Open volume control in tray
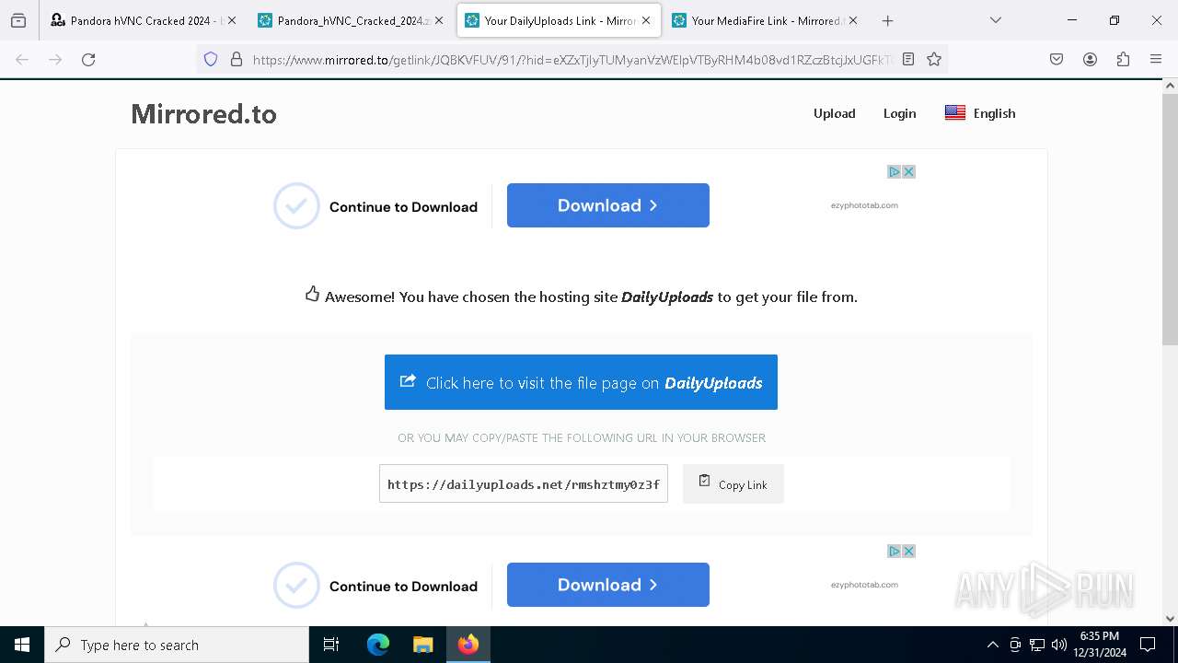This screenshot has height=663, width=1178. (1059, 645)
